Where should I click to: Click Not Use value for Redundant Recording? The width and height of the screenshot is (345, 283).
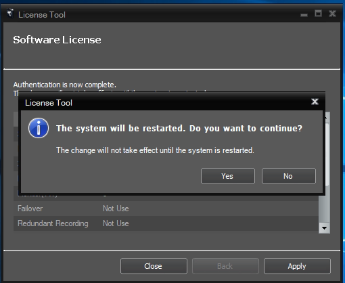tap(116, 223)
